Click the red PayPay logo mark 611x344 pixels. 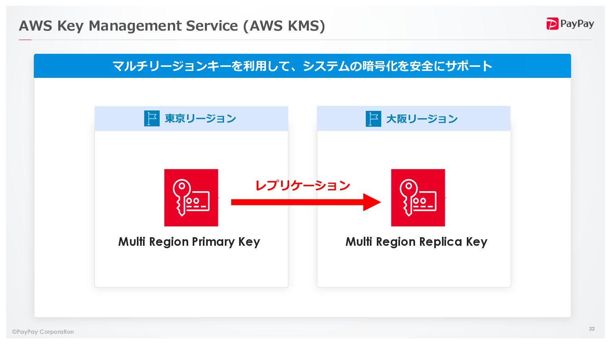(x=552, y=24)
